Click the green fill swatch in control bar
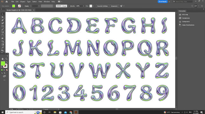Image resolution: width=205 pixels, height=114 pixels. 14,6
